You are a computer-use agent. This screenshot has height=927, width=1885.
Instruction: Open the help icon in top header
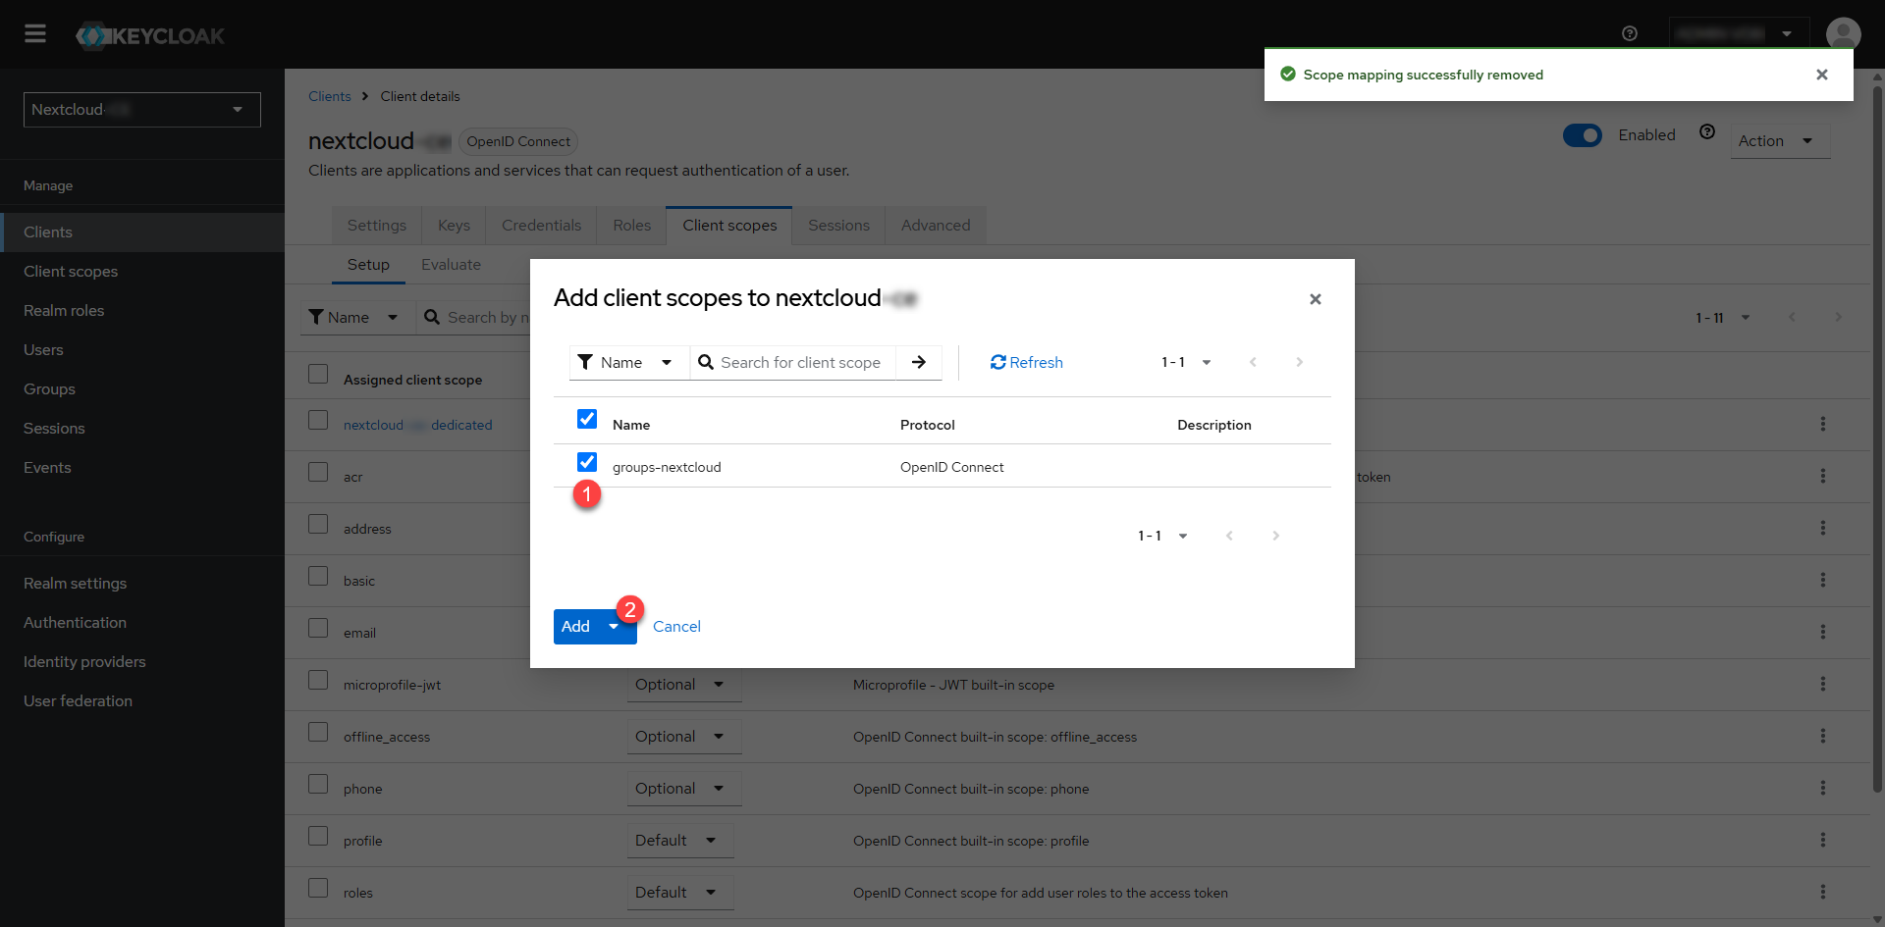[x=1630, y=33]
